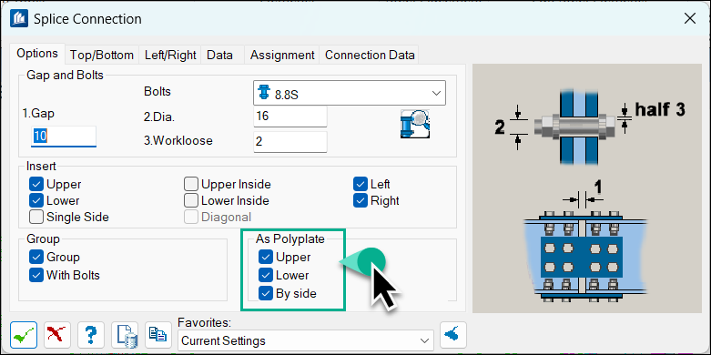Cancel using the red X icon
Image resolution: width=711 pixels, height=355 pixels.
click(x=57, y=335)
